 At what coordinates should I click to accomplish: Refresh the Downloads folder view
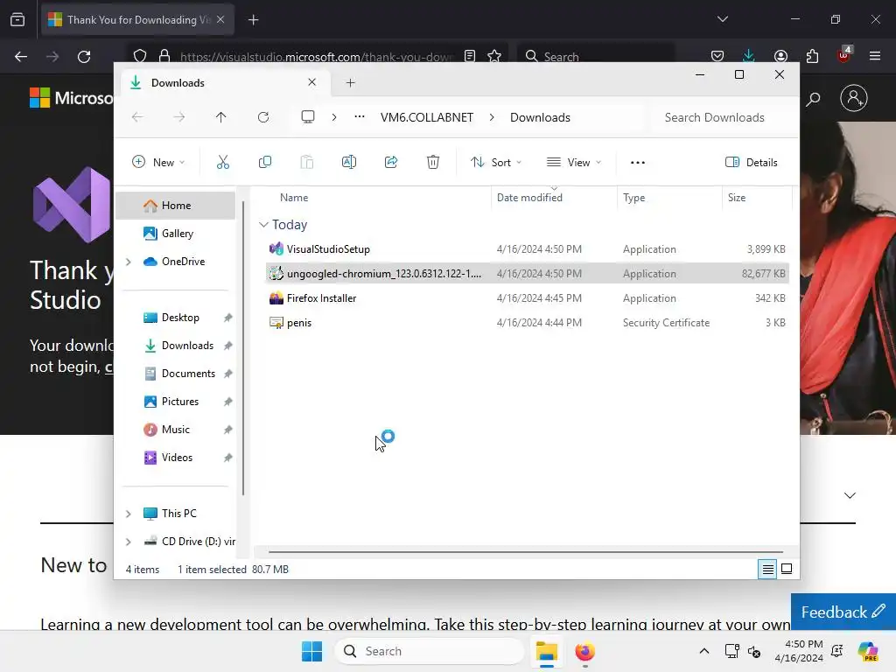pos(262,117)
